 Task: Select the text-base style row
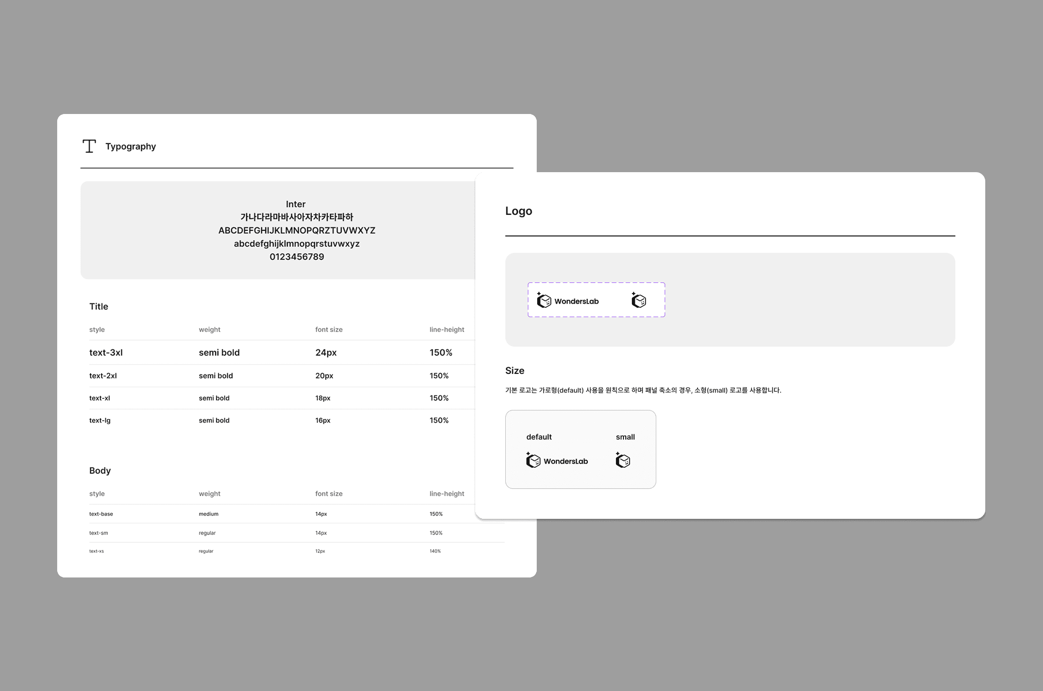[101, 514]
